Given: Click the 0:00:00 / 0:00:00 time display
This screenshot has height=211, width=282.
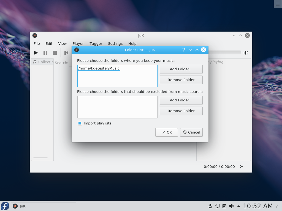Looking at the screenshot, I should click(x=219, y=166).
